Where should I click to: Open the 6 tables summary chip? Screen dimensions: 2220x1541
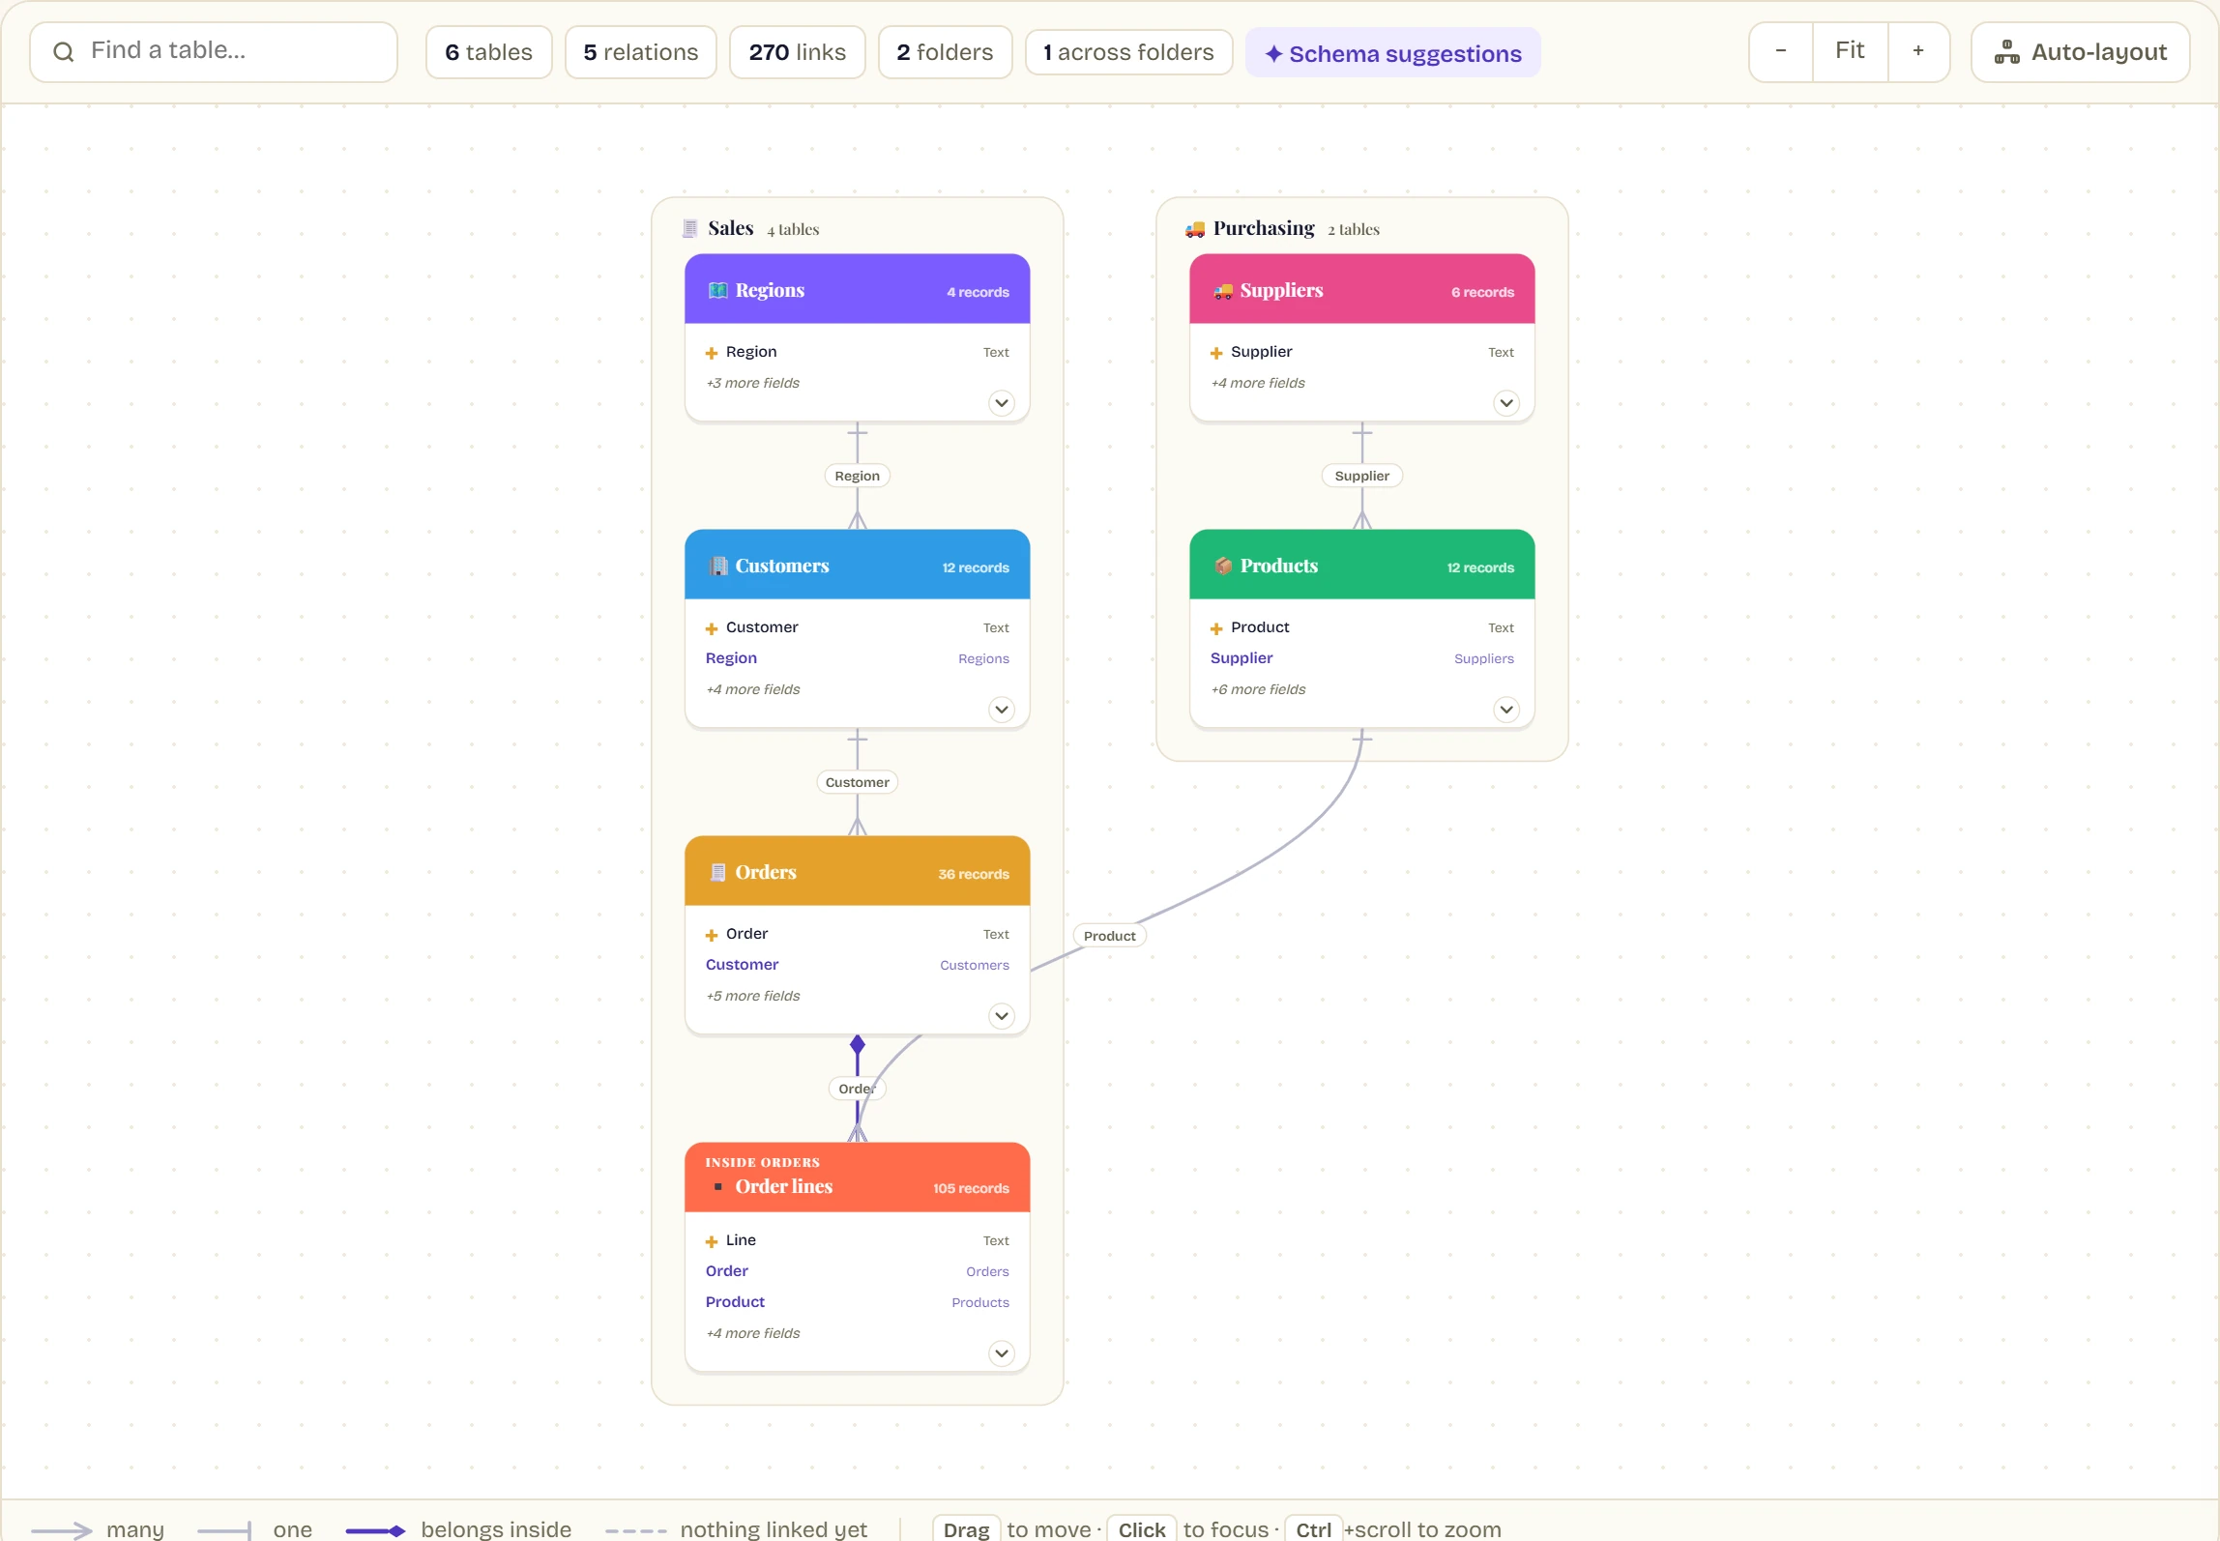pos(489,52)
